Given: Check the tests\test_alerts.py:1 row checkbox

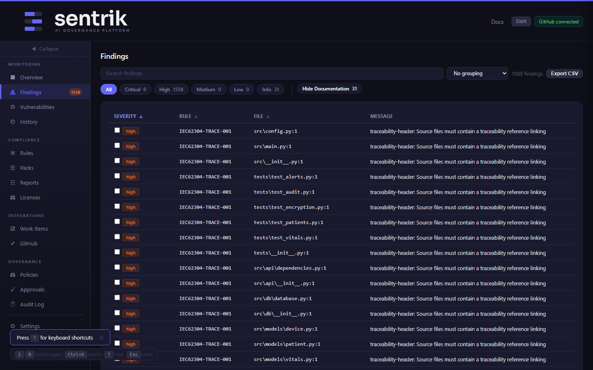Looking at the screenshot, I should click(x=117, y=176).
